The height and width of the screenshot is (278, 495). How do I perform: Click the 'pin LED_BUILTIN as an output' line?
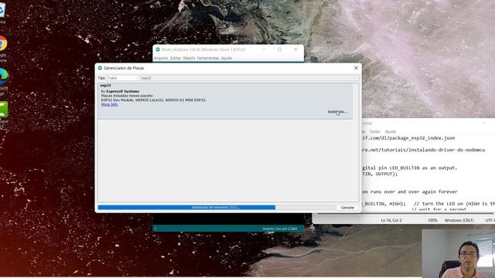coord(409,168)
